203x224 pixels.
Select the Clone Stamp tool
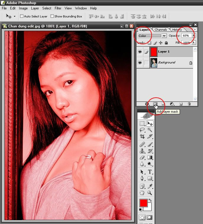pyautogui.click(x=142, y=151)
